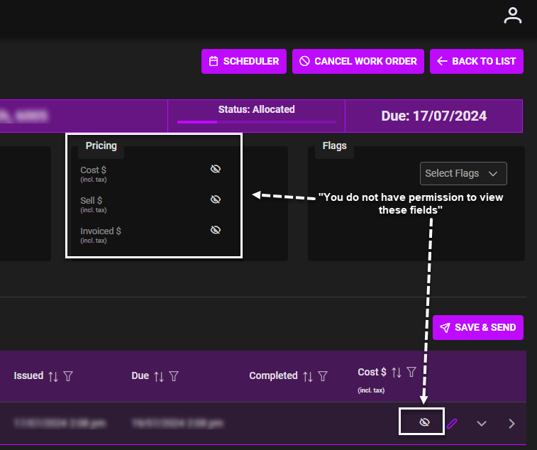
Task: Click the Save & Send button
Action: [x=477, y=327]
